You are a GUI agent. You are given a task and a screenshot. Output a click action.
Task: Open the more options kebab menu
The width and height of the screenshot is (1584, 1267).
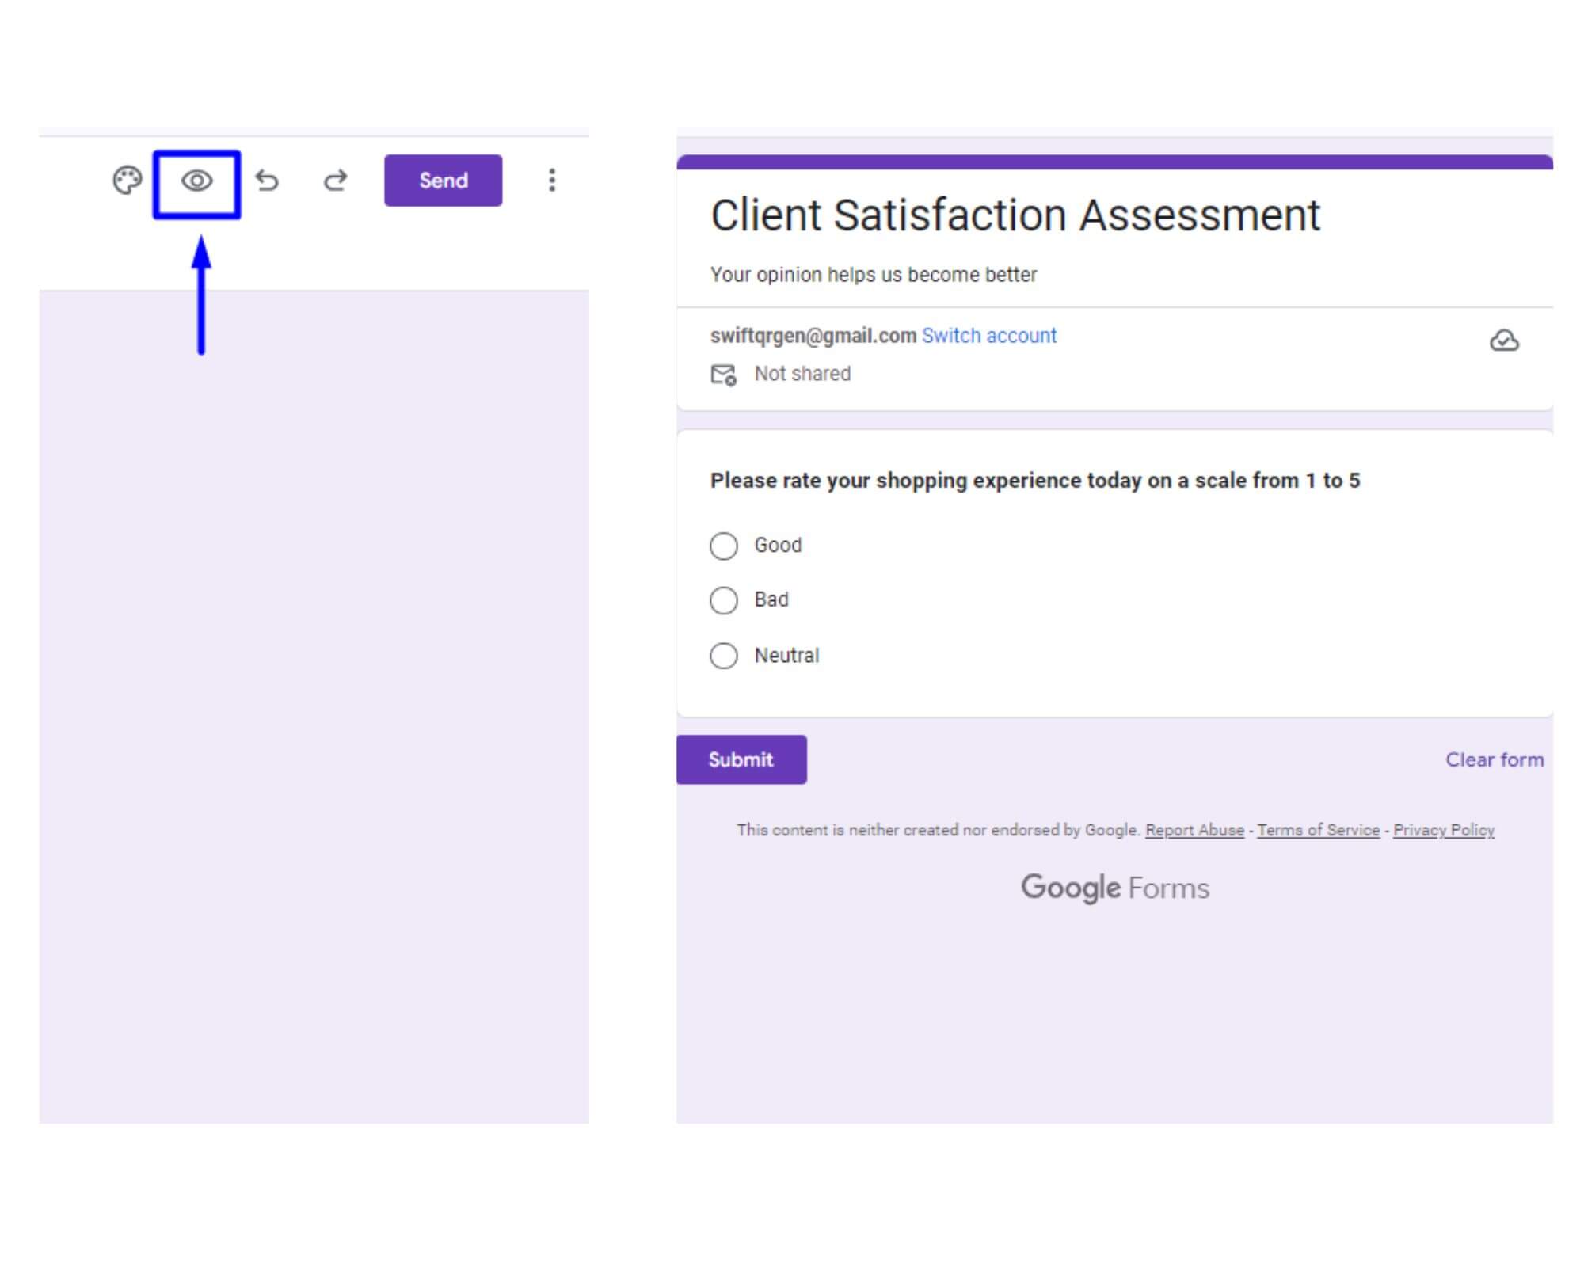coord(551,181)
